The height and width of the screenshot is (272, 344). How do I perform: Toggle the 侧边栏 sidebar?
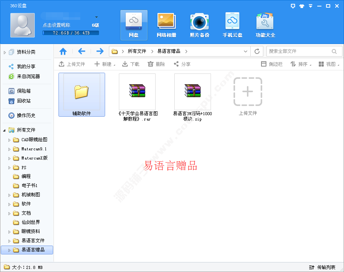point(272,64)
